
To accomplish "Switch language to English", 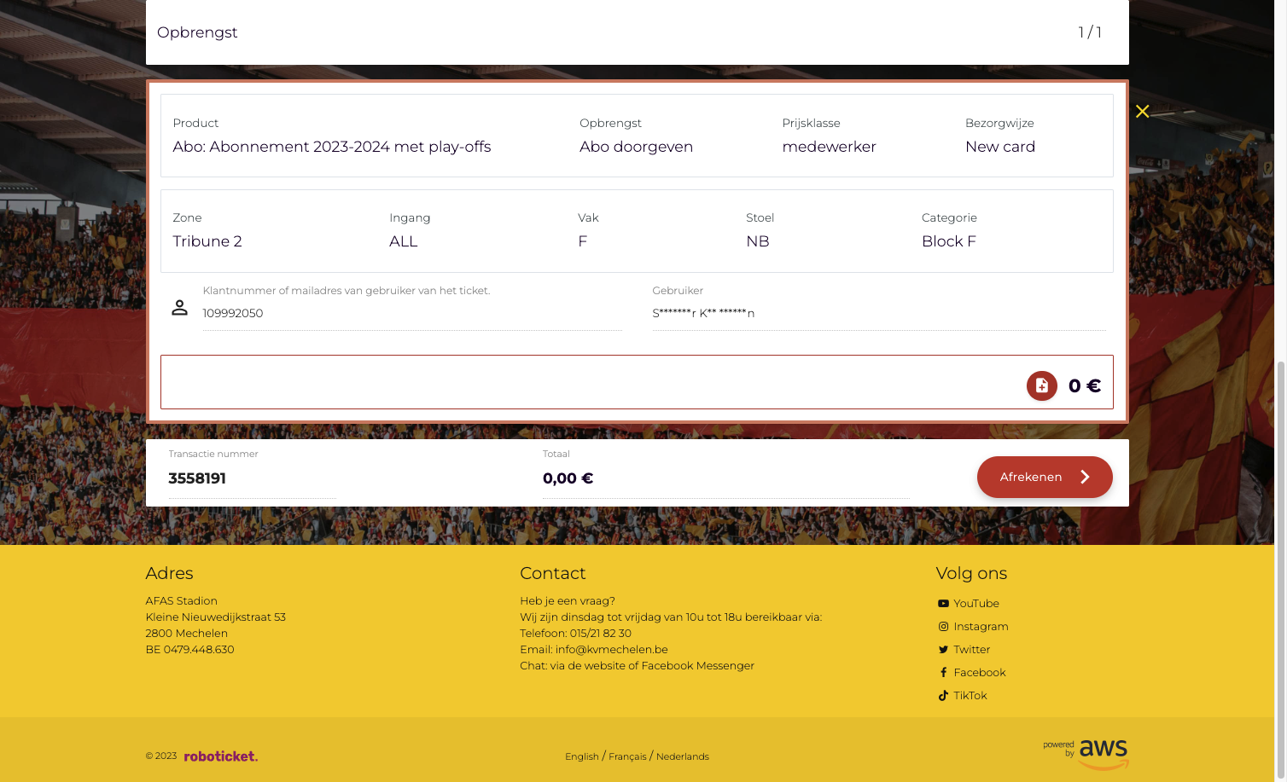I will pos(582,756).
